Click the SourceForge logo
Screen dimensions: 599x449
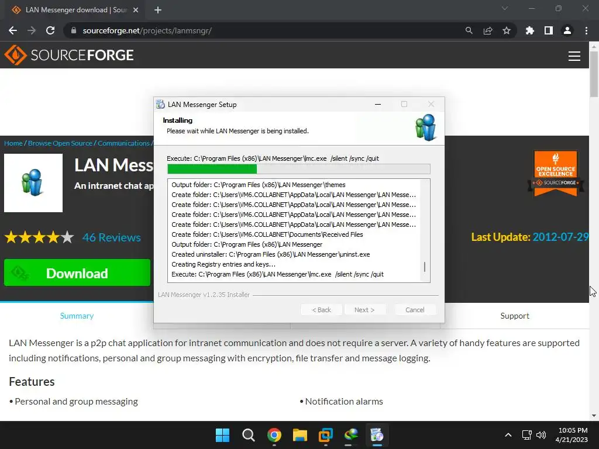point(69,55)
